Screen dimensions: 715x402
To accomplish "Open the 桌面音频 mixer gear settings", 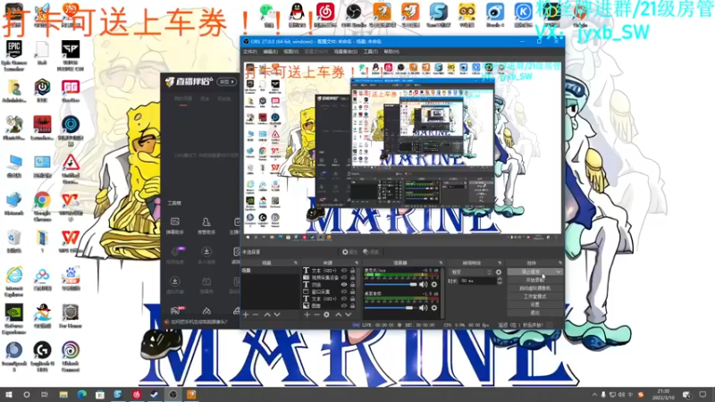I will coord(434,308).
